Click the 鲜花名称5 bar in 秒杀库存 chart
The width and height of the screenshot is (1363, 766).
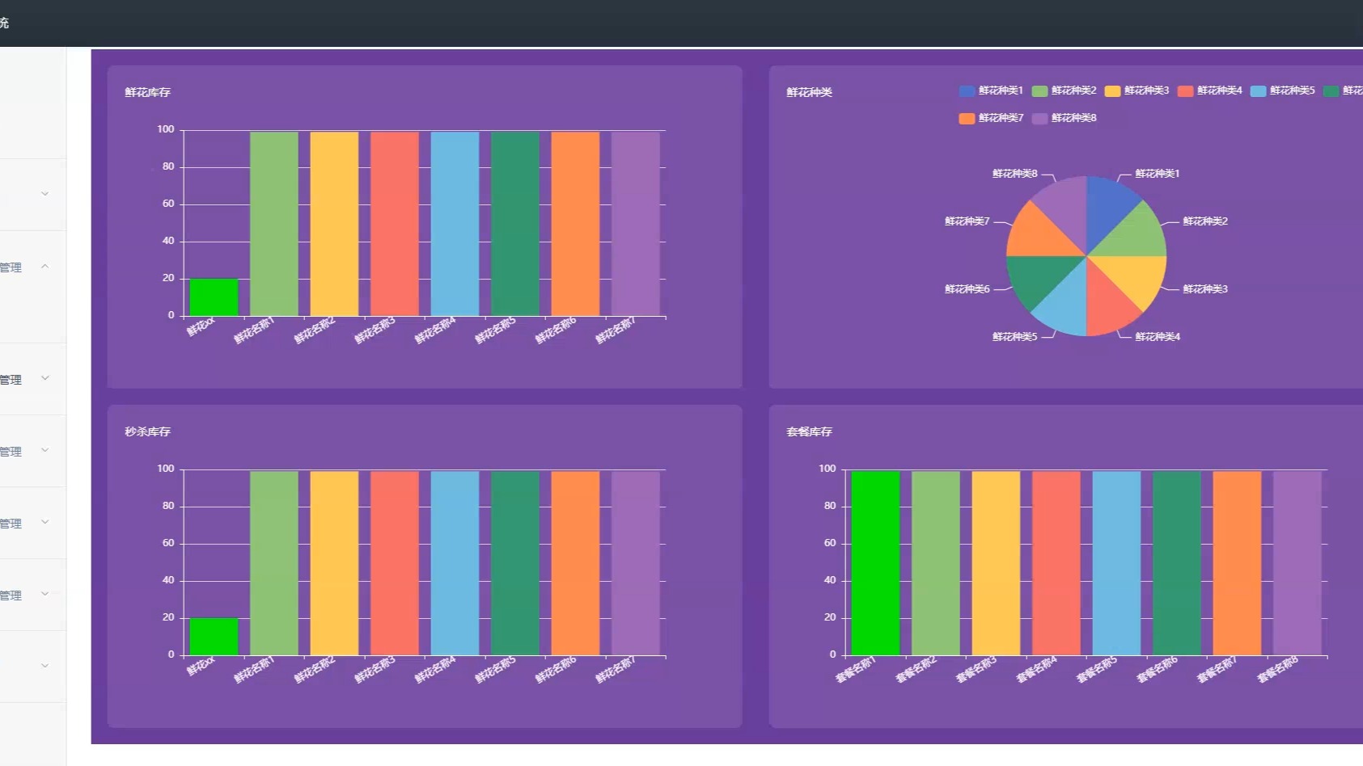515,563
